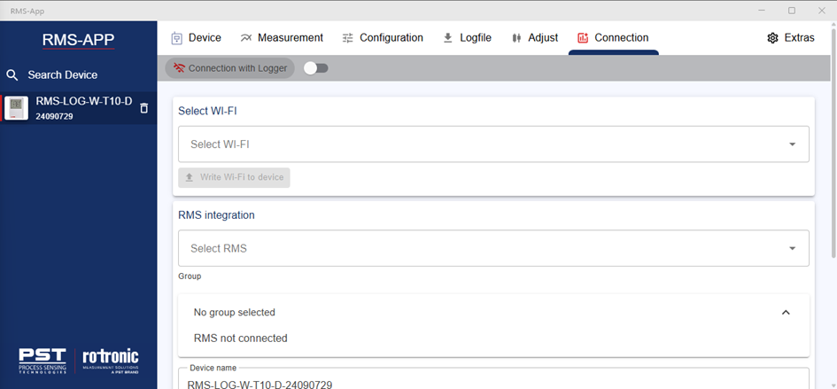Click the Logfile download icon
Image resolution: width=837 pixels, height=389 pixels.
[448, 38]
